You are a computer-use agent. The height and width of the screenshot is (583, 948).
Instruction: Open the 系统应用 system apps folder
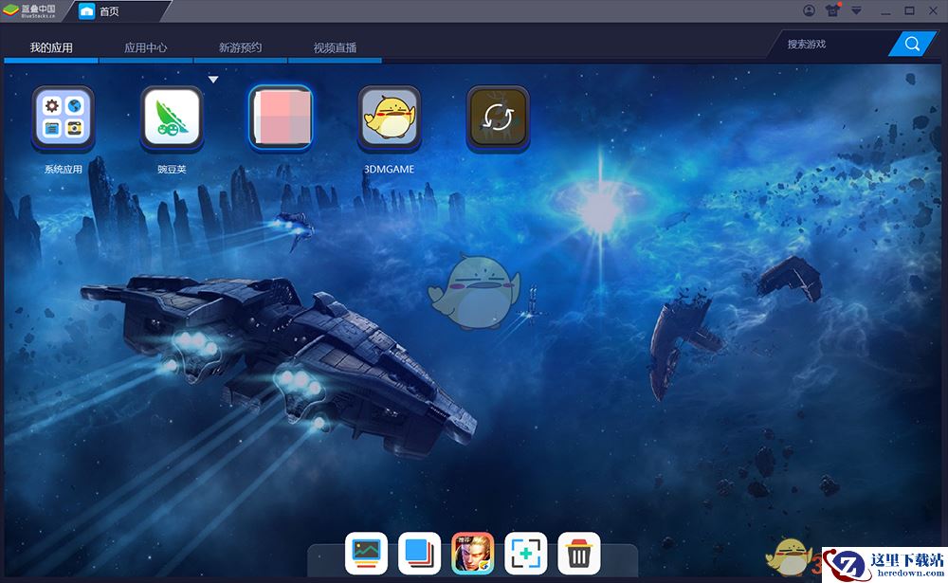tap(63, 118)
